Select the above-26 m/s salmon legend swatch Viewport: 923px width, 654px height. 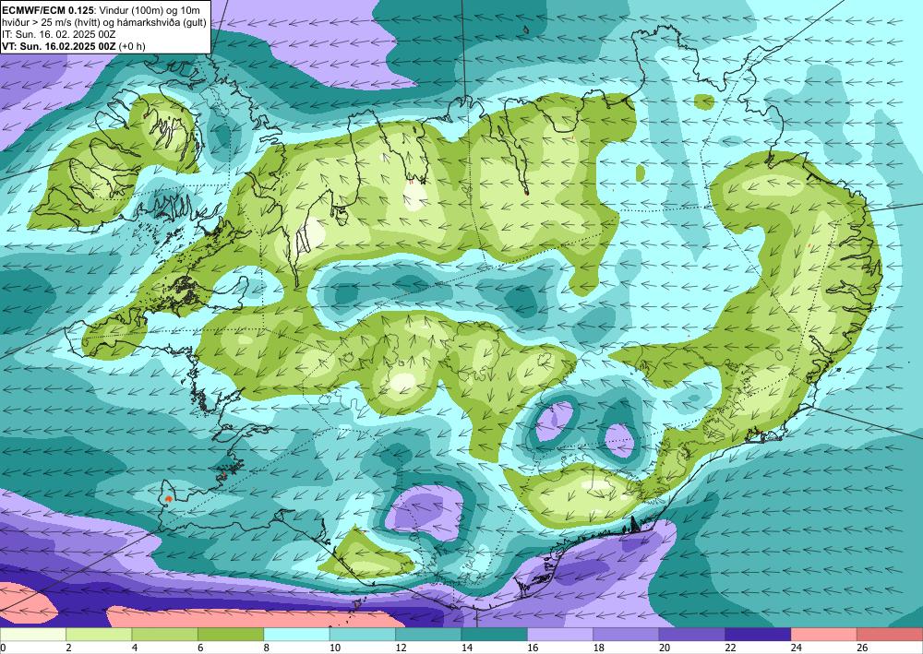[x=890, y=635]
